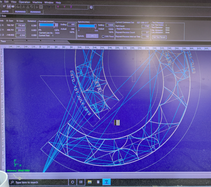This screenshot has height=187, width=211.
Task: Click the Part Count field 1746
Action: pyautogui.click(x=145, y=26)
